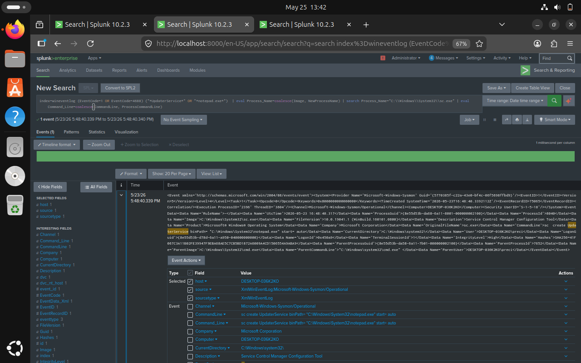This screenshot has height=363, width=581.
Task: Go back to the previous page
Action: click(58, 44)
